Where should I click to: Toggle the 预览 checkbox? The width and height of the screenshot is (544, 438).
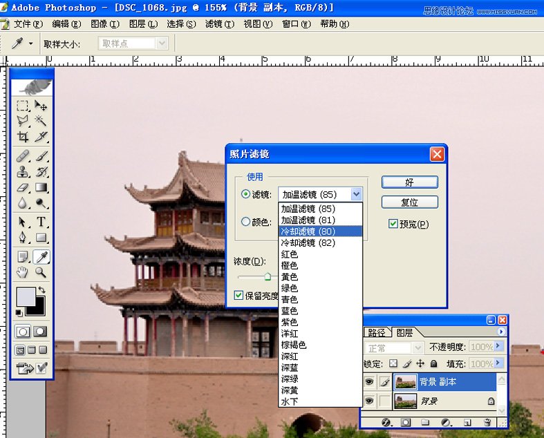[x=393, y=224]
